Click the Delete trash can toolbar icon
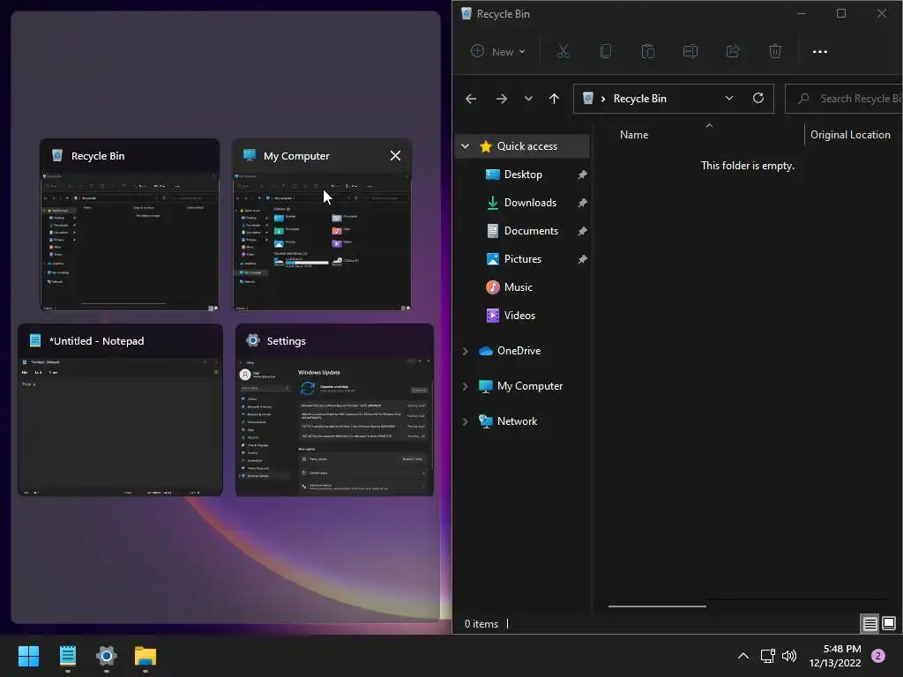This screenshot has width=903, height=677. [775, 51]
